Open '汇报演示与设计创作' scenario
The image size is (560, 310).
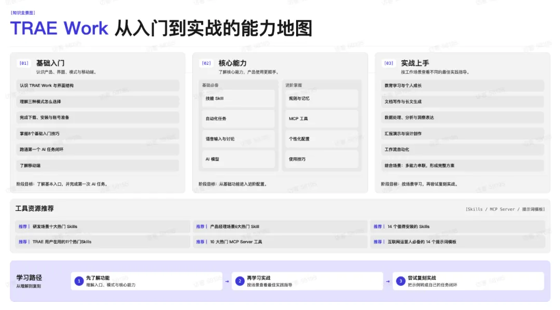[x=462, y=134]
